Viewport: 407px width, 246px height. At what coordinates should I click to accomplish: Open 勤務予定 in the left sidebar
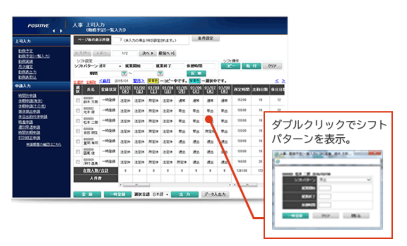pos(25,51)
